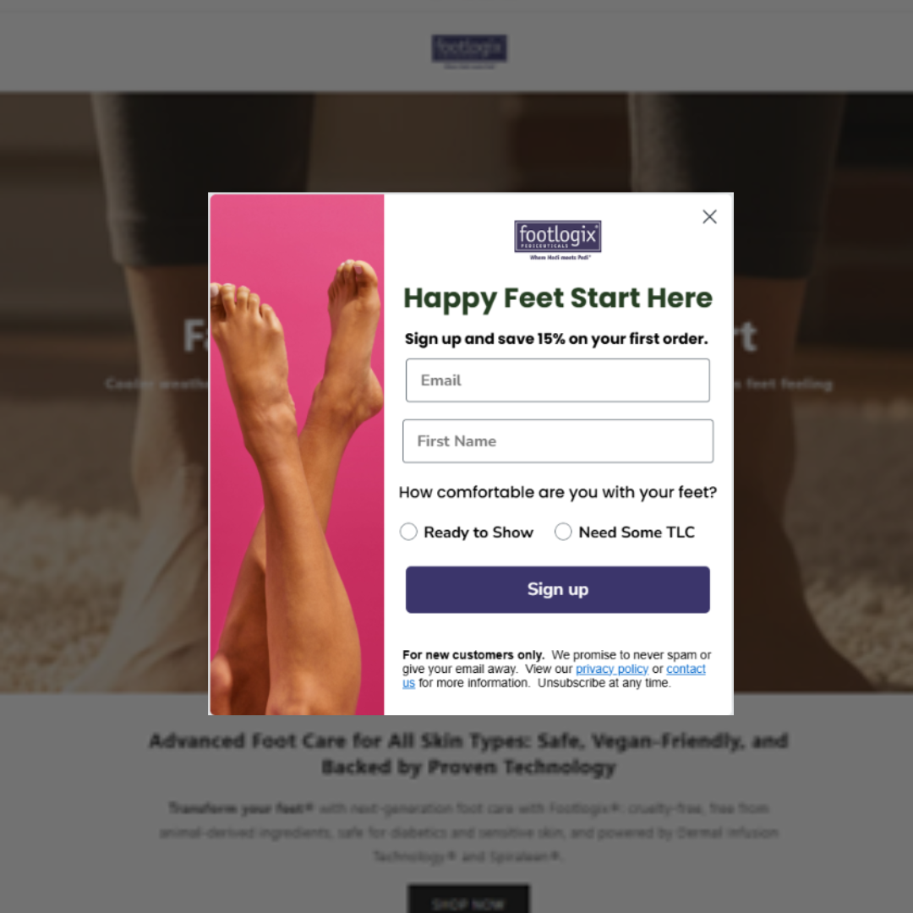
Task: Close the signup popup with the X
Action: point(709,216)
